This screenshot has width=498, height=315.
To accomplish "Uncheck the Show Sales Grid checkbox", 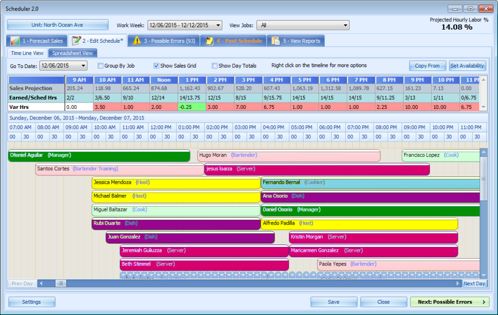I will 157,66.
